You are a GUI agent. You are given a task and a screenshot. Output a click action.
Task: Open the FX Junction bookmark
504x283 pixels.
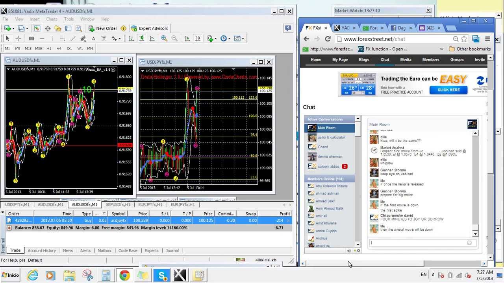pyautogui.click(x=383, y=49)
